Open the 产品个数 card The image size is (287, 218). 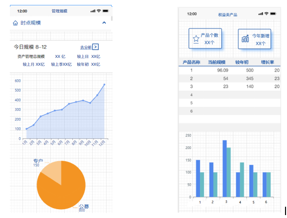coord(205,39)
